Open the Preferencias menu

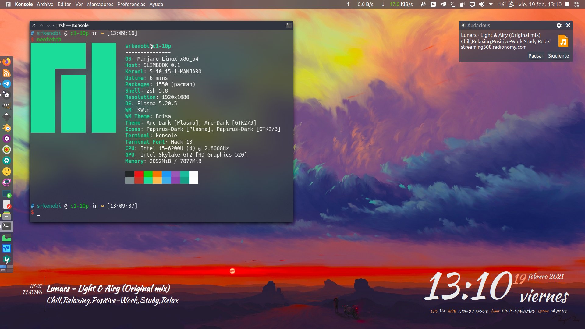(x=131, y=4)
